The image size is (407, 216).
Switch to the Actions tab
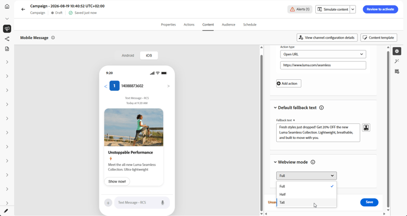pos(189,24)
